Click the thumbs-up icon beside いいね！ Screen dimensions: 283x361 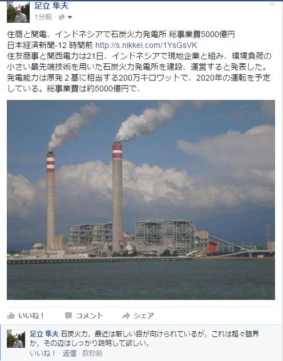[x=11, y=316]
